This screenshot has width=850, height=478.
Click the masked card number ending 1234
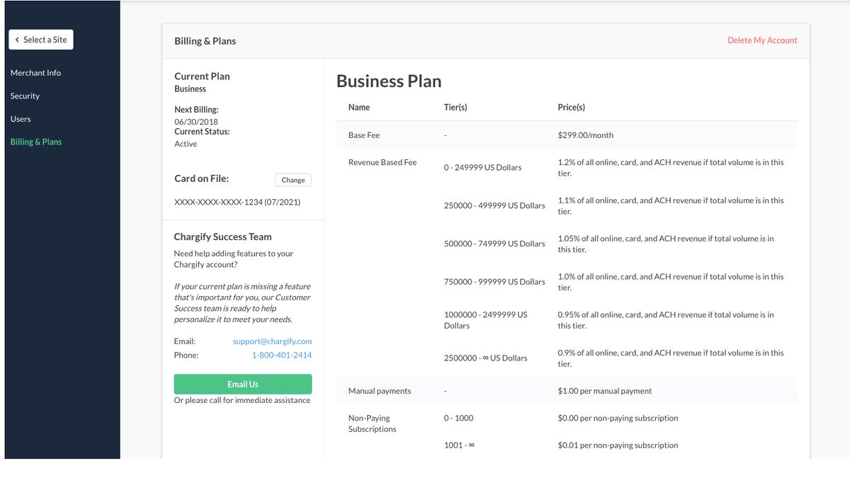pos(237,203)
